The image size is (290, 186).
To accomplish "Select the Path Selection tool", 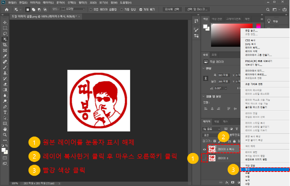I will click(5, 118).
